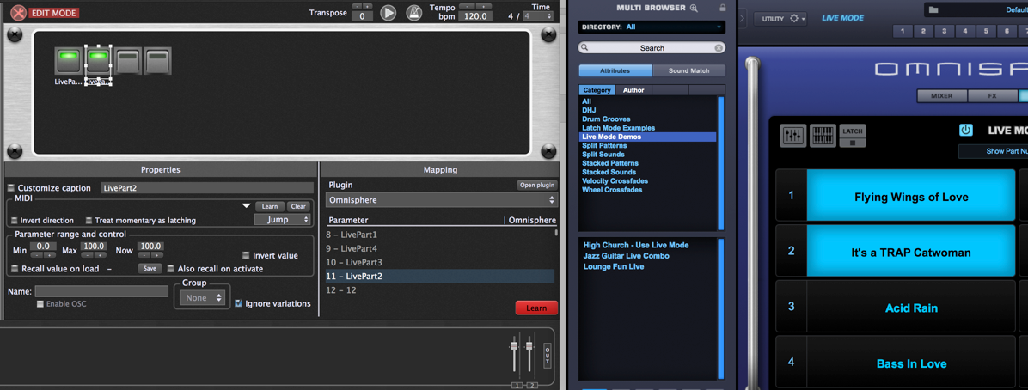Click the Multi Browser lock icon
The image size is (1028, 390).
pos(723,8)
